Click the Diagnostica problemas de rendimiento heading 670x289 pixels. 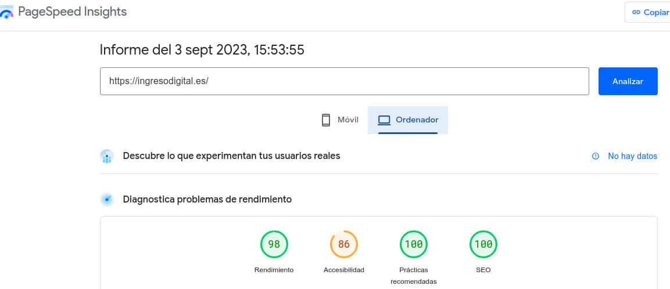207,200
